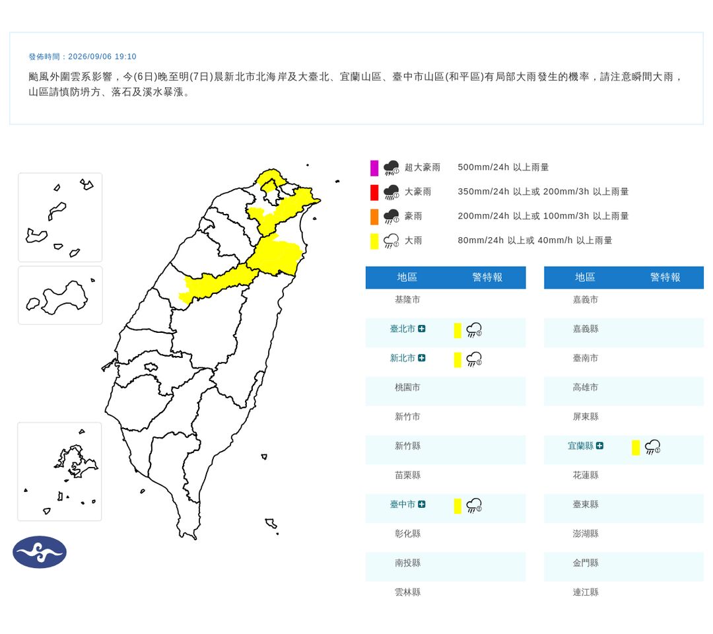Expand the 新北市 plus icon

tap(421, 358)
